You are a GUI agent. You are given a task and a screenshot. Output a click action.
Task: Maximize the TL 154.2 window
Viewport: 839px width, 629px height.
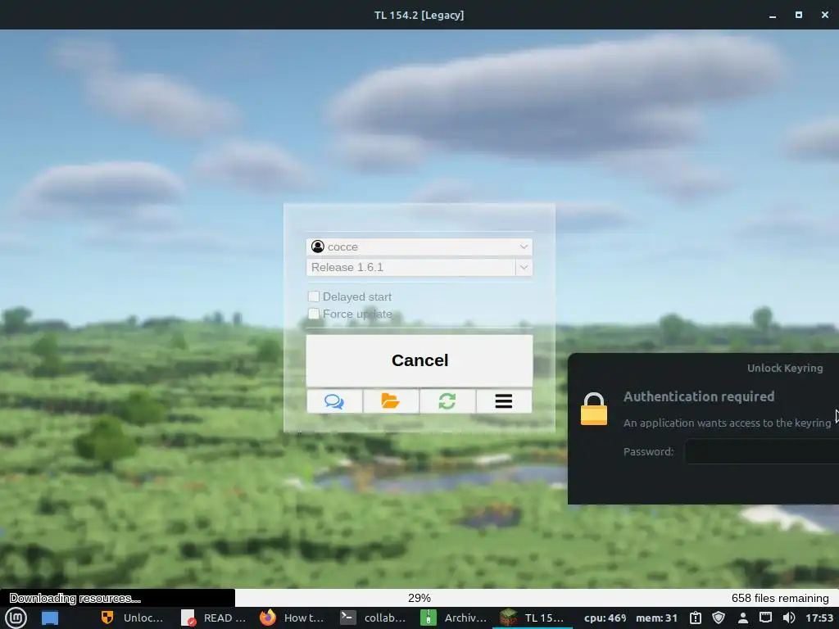[798, 15]
